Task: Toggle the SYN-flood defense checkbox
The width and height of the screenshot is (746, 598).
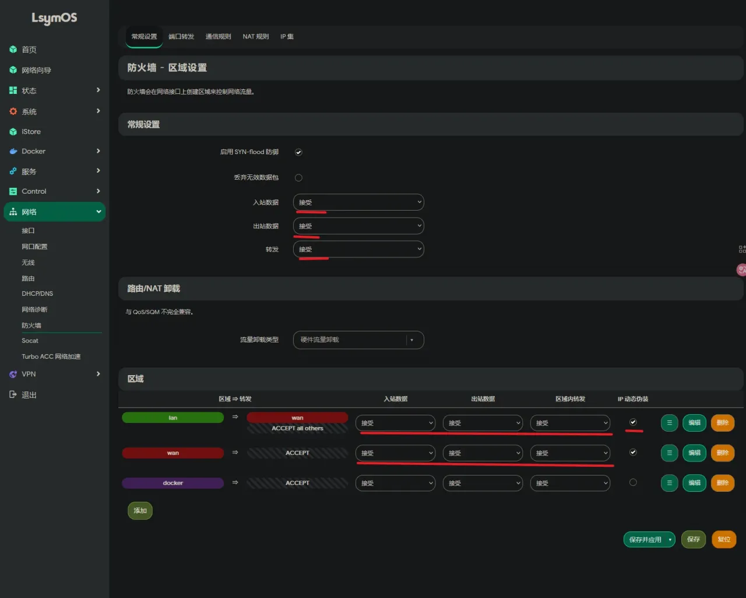Action: coord(298,152)
